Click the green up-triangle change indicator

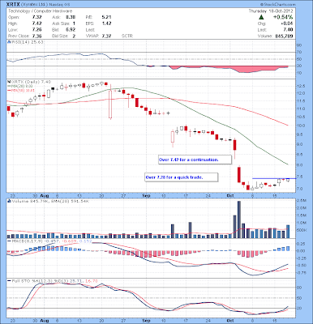pos(261,17)
